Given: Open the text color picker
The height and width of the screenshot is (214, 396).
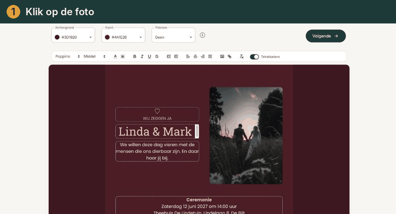Looking at the screenshot, I should click(x=115, y=56).
